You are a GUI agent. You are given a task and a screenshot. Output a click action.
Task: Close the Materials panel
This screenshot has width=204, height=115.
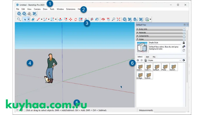[184, 32]
